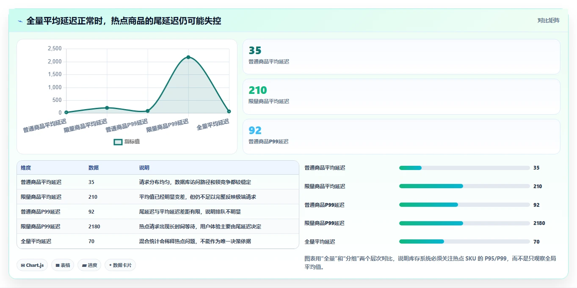Select table row 限量商品P99延迟

[158, 227]
